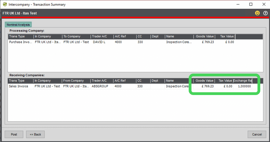Screen dimensions: 270x142
Task: Click the To Company column header
Action: (76, 37)
